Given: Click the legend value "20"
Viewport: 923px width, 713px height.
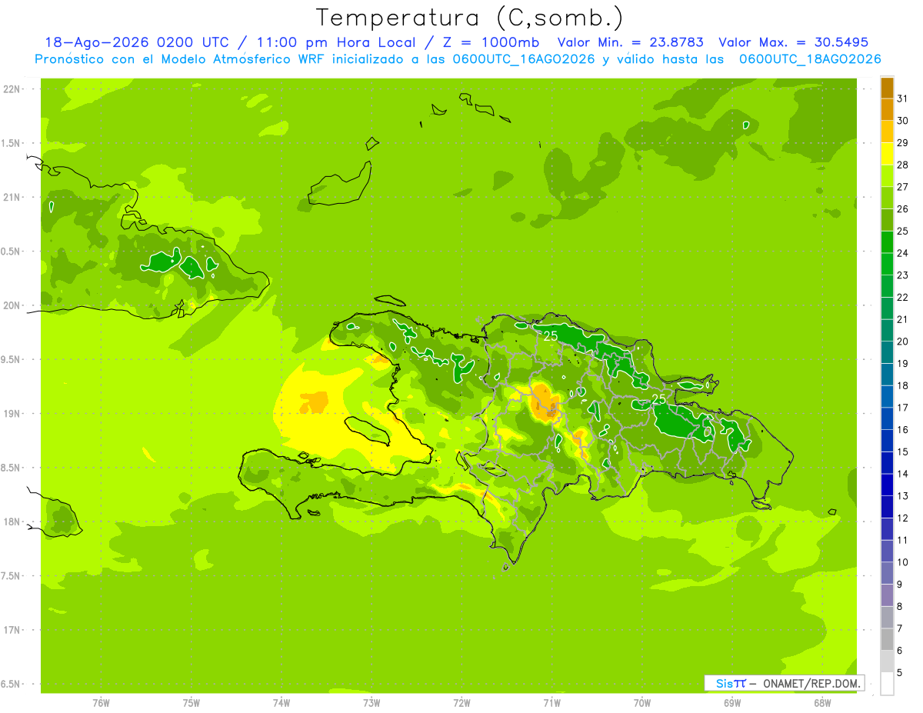Looking at the screenshot, I should tap(902, 342).
